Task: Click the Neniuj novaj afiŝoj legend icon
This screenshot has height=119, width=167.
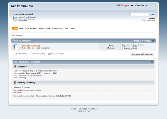Action: (31, 54)
